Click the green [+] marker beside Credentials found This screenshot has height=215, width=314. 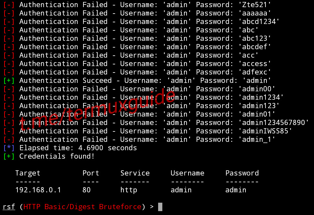[x=9, y=156]
